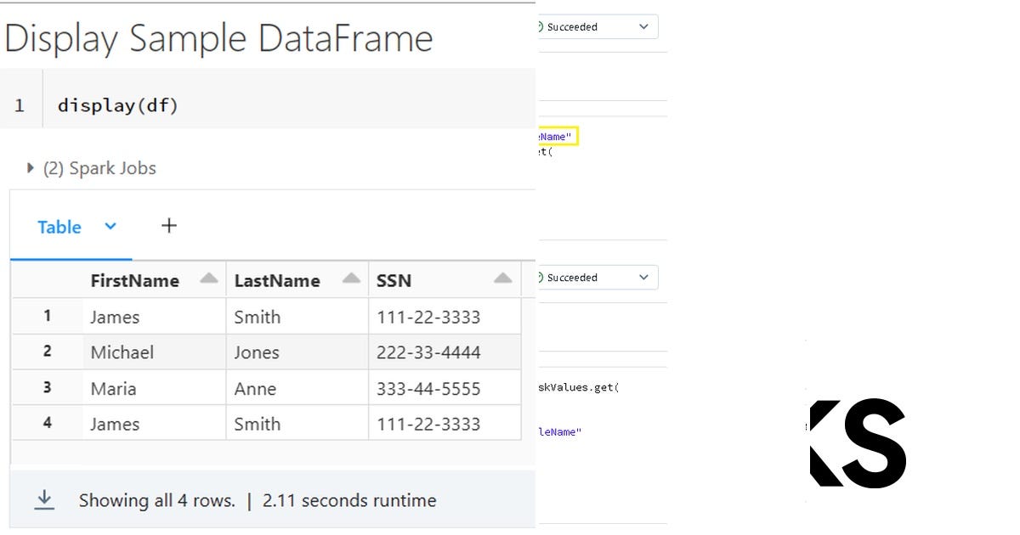Image resolution: width=1020 pixels, height=535 pixels.
Task: Click the disclosure triangle beside Spark Jobs
Action: [31, 167]
